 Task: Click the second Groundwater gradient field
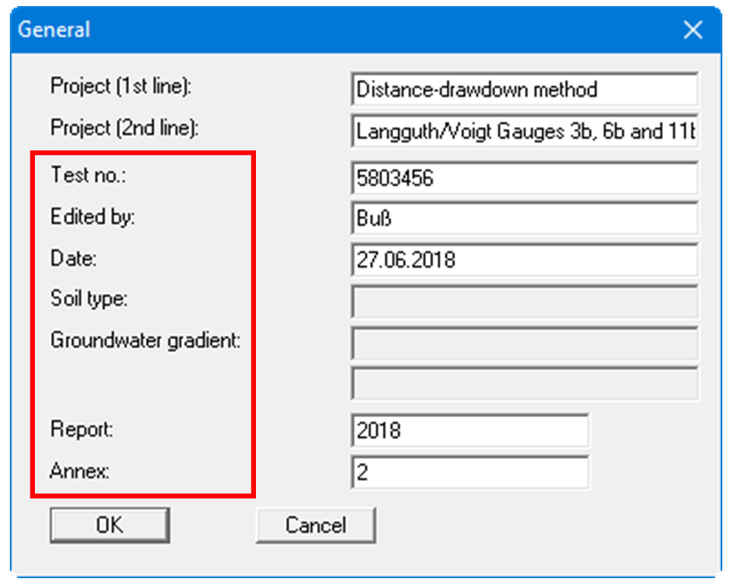524,383
